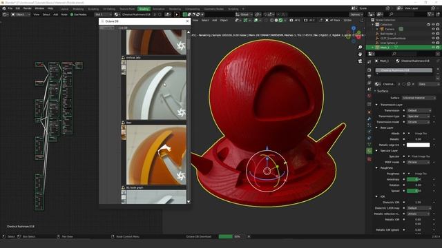Viewport: 442px width, 248px height.
Task: Cancel the Octane DB download progress
Action: coord(249,236)
